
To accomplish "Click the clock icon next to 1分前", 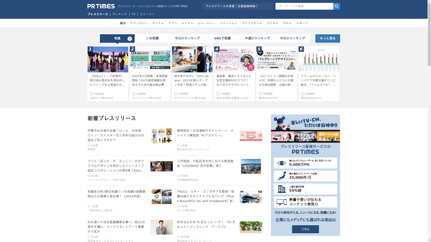I will pyautogui.click(x=89, y=145).
